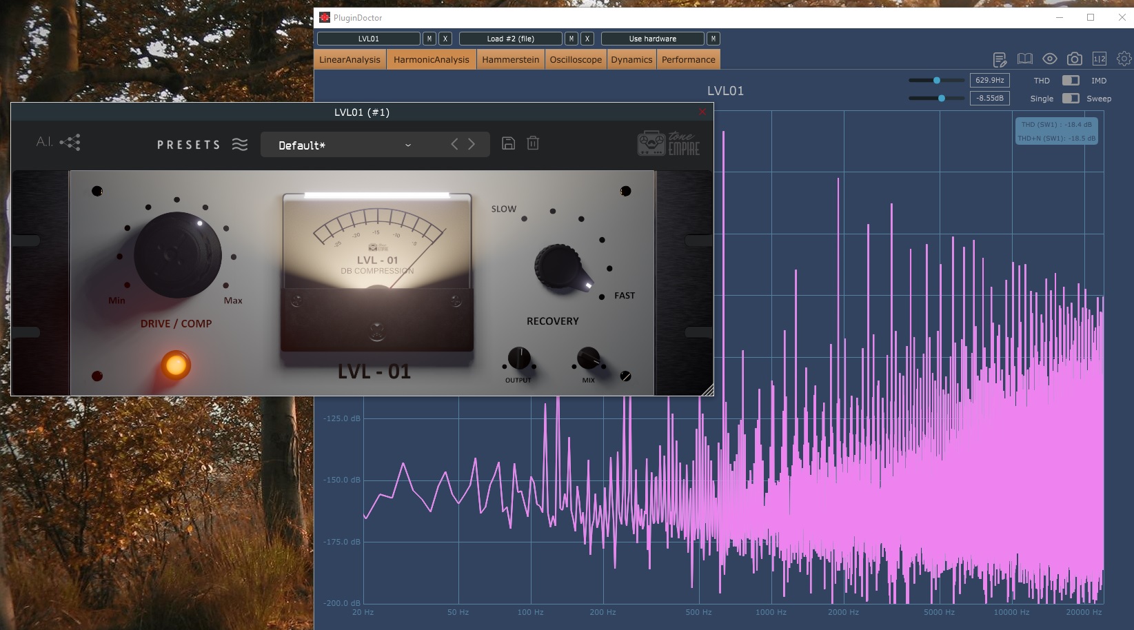Toggle the Single / Sweep switch

[x=1071, y=99]
